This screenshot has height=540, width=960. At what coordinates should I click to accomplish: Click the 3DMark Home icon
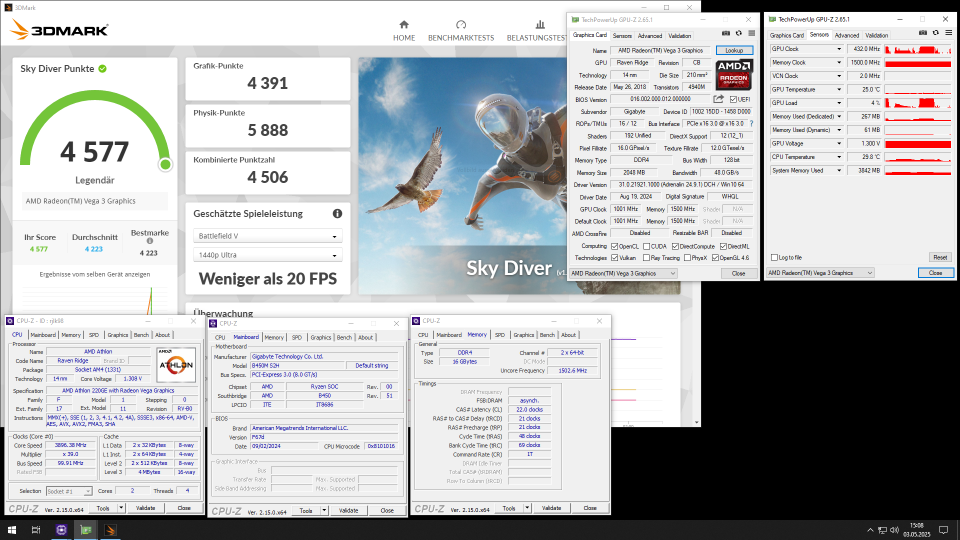click(x=404, y=24)
